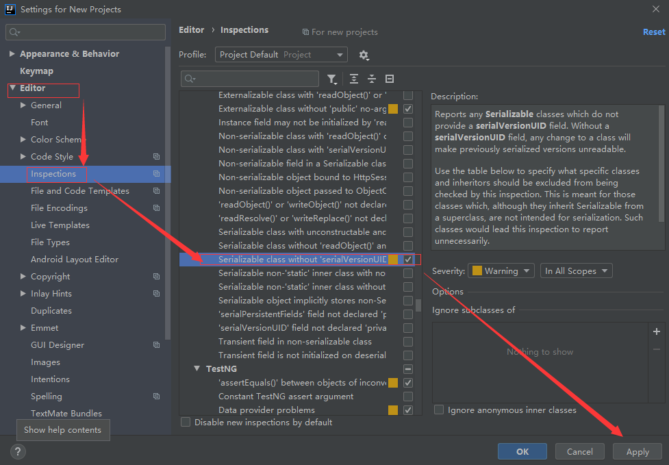Screen dimensions: 669x465
Task: Open the In All Scopes dropdown
Action: tap(576, 271)
